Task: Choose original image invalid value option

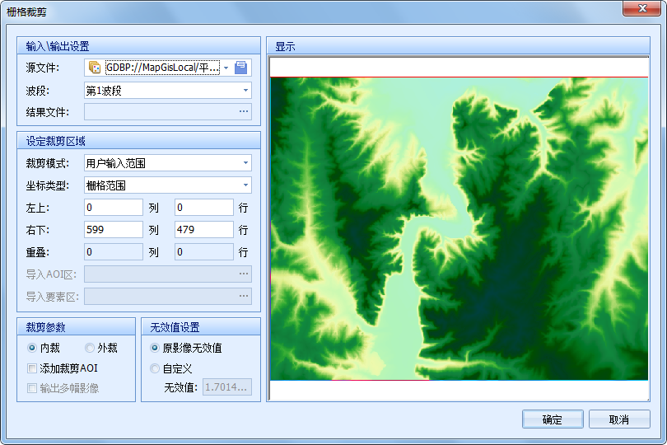Action: (x=155, y=349)
